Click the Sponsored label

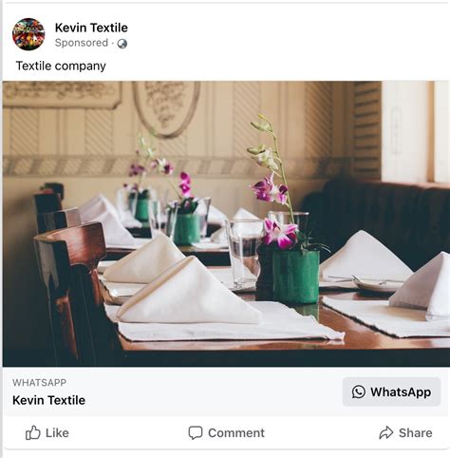click(82, 43)
